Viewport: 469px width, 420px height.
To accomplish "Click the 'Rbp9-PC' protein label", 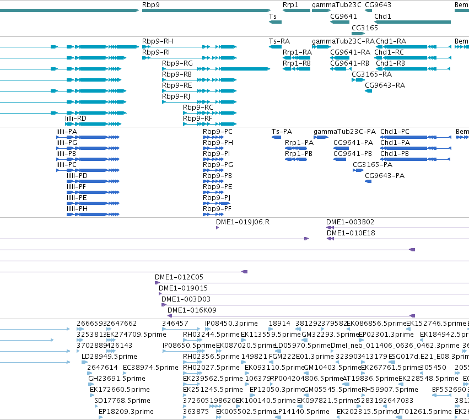I will tap(218, 132).
